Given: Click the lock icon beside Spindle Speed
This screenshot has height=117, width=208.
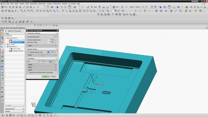Looking at the screenshot, I should [x=56, y=52].
